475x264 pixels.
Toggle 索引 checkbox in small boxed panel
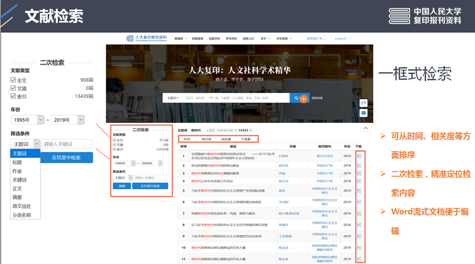coord(114,149)
